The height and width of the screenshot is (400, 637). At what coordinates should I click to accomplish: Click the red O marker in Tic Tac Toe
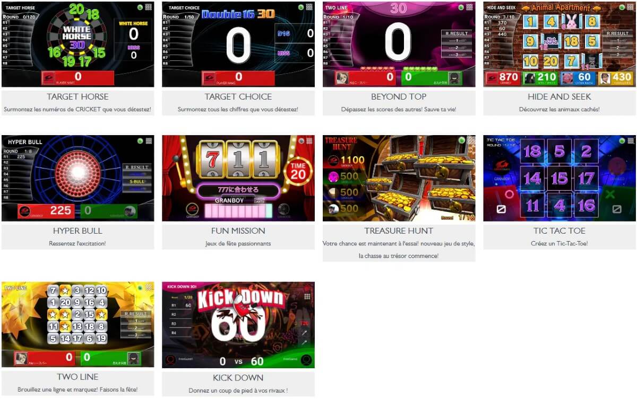click(x=509, y=193)
